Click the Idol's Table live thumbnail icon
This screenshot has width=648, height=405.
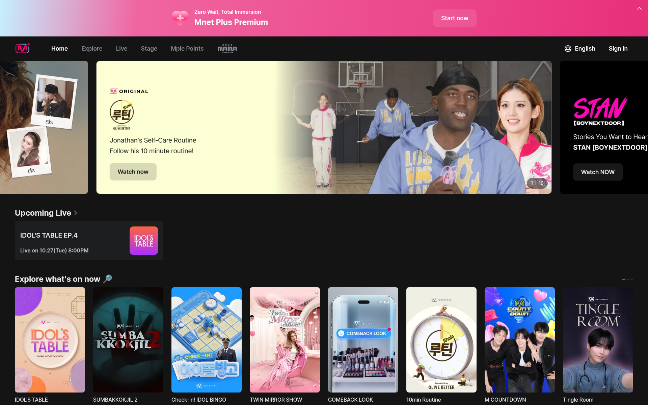[x=144, y=241]
